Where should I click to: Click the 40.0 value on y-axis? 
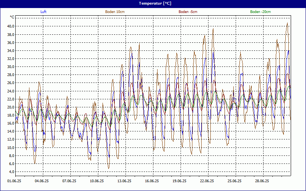click(11, 26)
